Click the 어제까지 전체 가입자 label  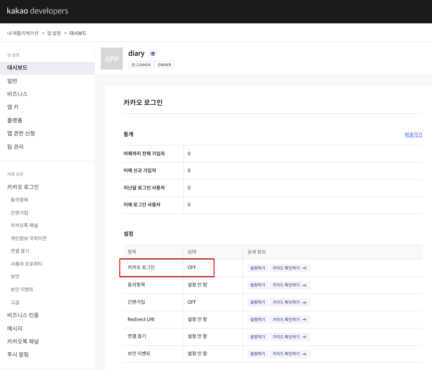[x=144, y=154]
